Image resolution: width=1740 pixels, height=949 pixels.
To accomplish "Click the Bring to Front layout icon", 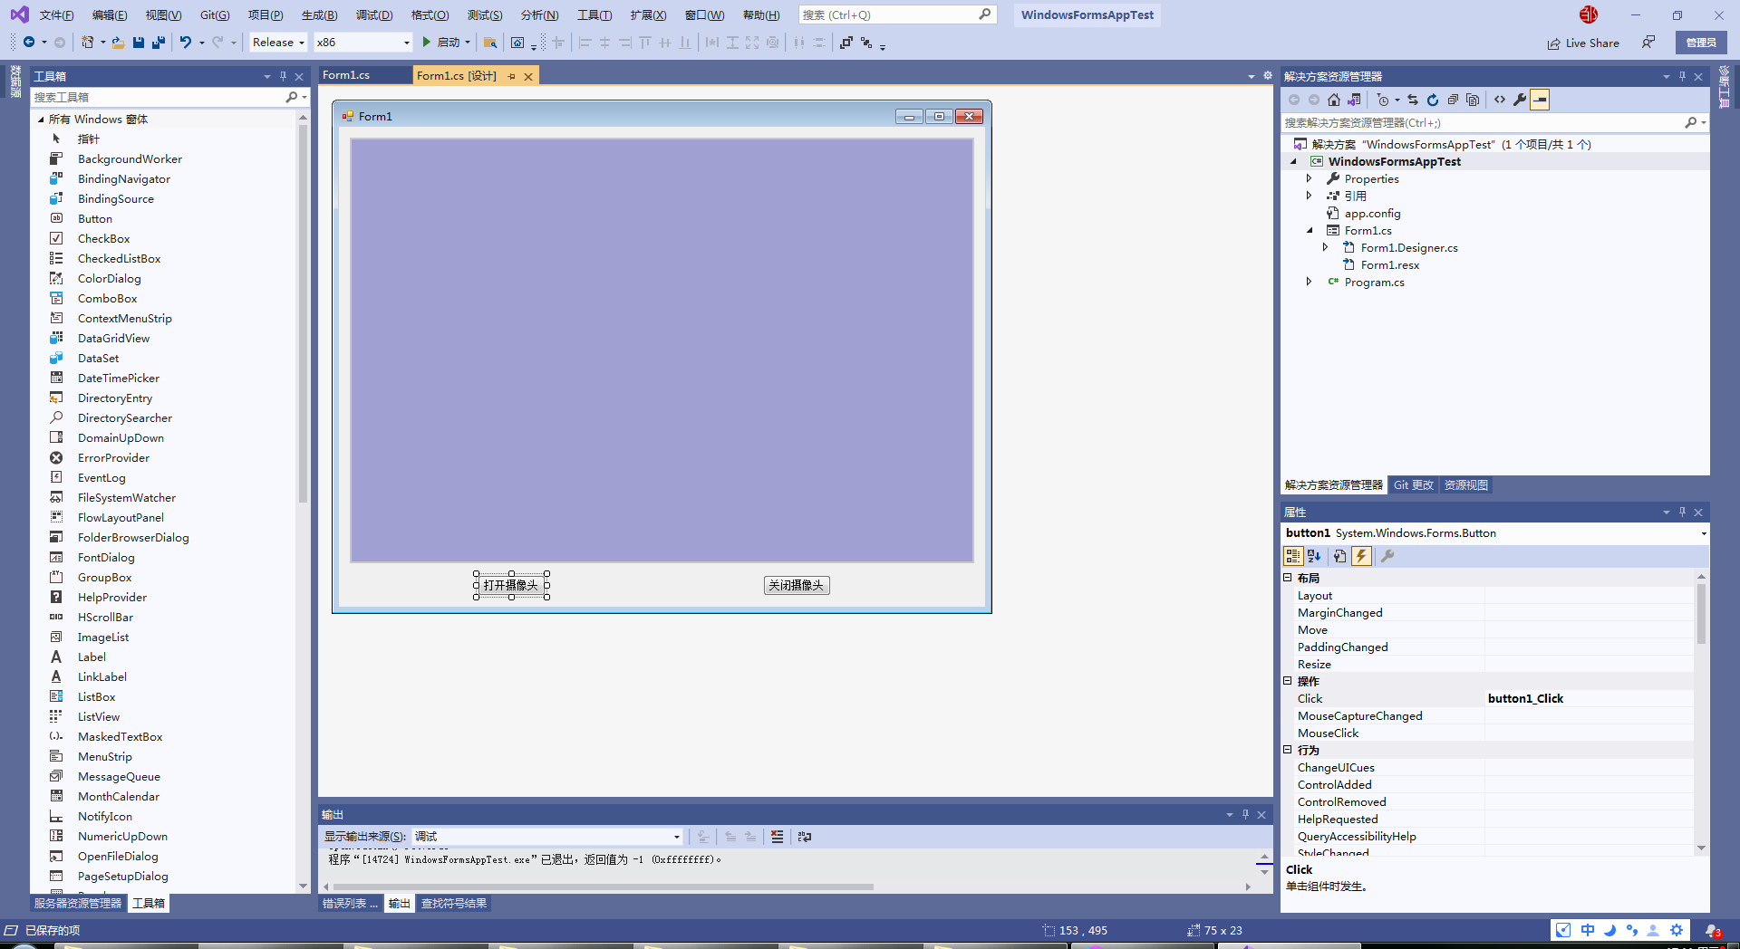I will click(x=846, y=43).
